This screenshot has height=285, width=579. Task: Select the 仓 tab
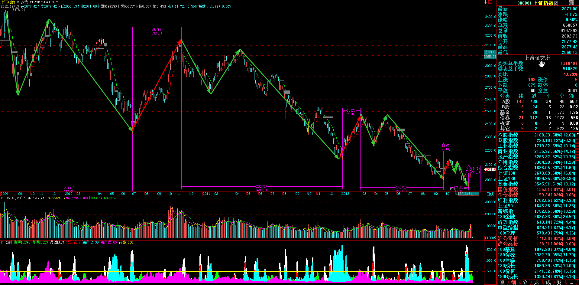525,282
